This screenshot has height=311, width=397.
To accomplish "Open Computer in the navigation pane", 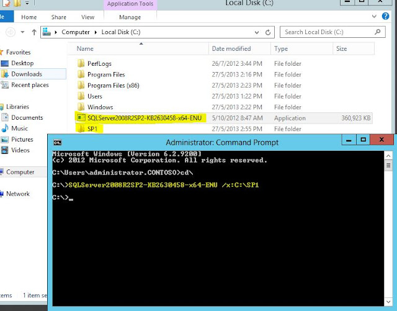I will point(20,172).
